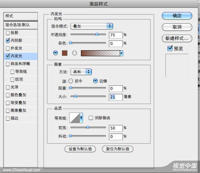Enable the 消除锯齿 anti-alias checkbox
The width and height of the screenshot is (200, 173).
pyautogui.click(x=91, y=118)
